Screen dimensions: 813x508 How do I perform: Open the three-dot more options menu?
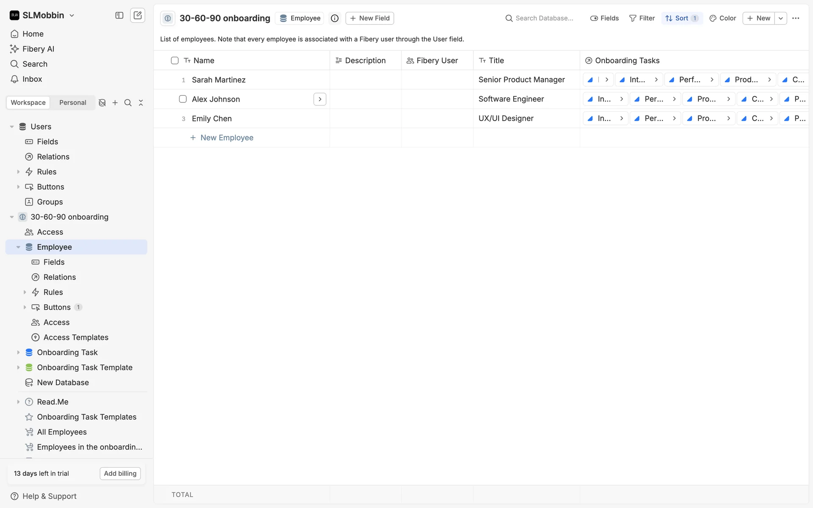[x=796, y=18]
